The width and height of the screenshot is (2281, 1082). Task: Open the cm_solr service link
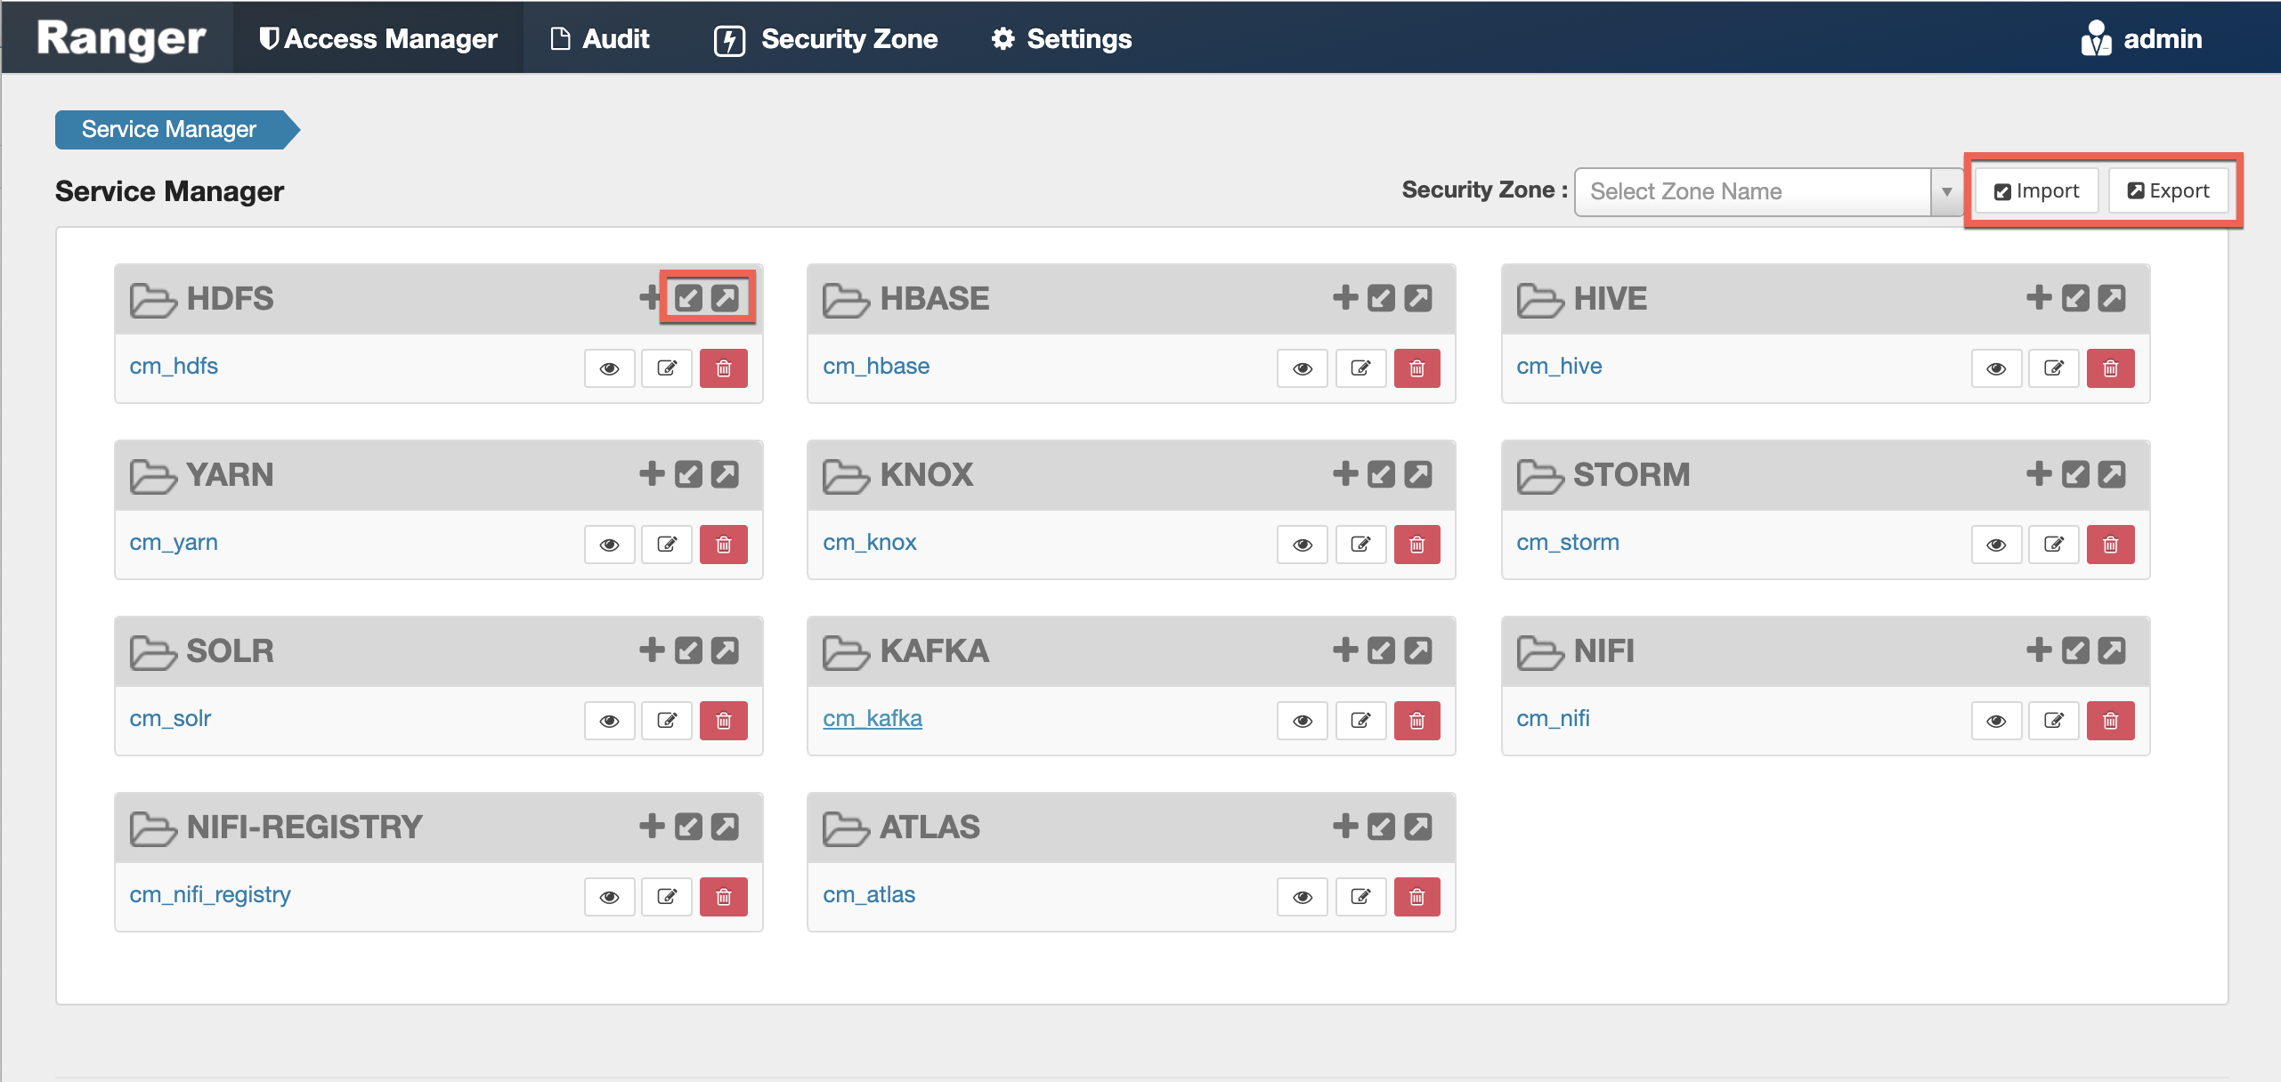tap(170, 718)
